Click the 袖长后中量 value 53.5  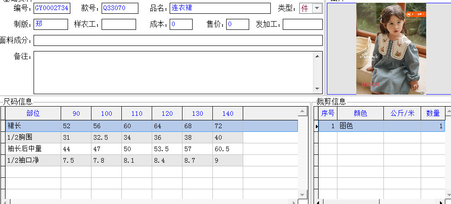click(167, 149)
